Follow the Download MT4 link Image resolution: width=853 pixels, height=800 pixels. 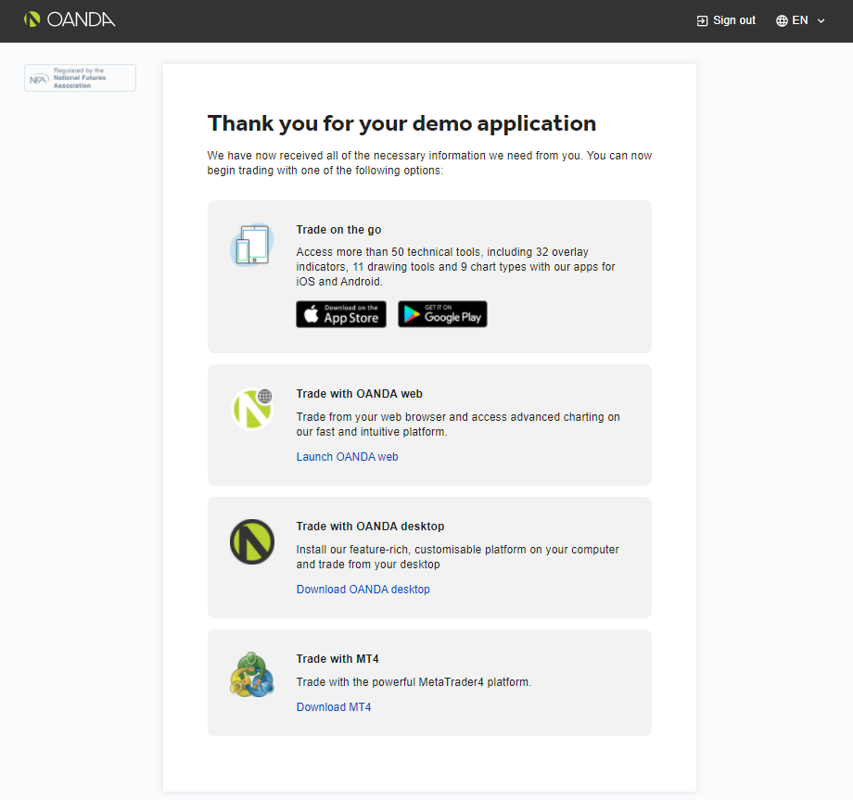[x=334, y=707]
